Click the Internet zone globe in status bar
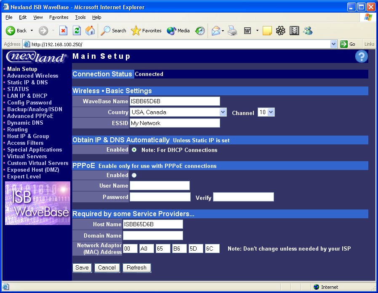This screenshot has width=378, height=293. pos(316,287)
